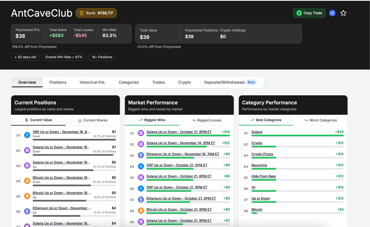The width and height of the screenshot is (370, 227).
Task: Click Solana icon beside October 21, 8PM win
Action: click(x=141, y=133)
